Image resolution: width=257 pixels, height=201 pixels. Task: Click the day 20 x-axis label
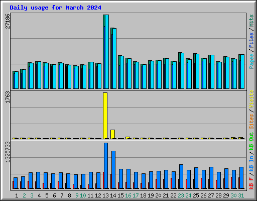pyautogui.click(x=158, y=195)
